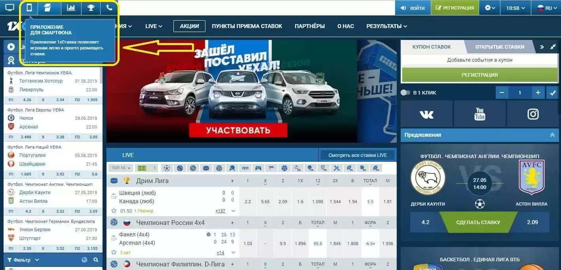Open the VK social network link
Image resolution: width=561 pixels, height=270 pixels.
tap(426, 114)
